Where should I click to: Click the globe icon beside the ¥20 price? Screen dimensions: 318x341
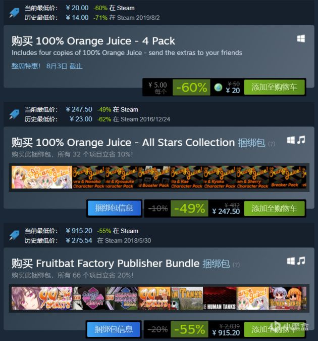[x=218, y=88]
